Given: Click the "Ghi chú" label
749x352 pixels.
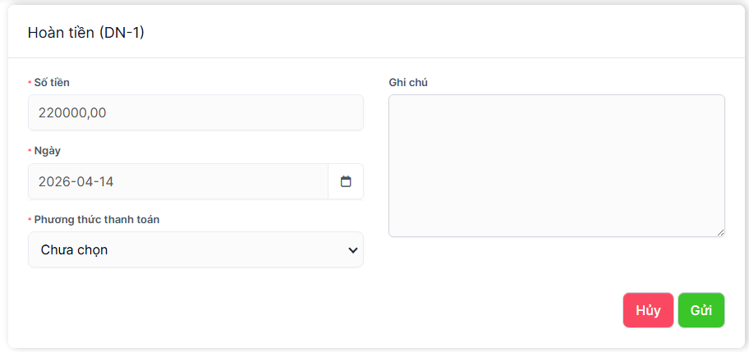Looking at the screenshot, I should pos(408,82).
